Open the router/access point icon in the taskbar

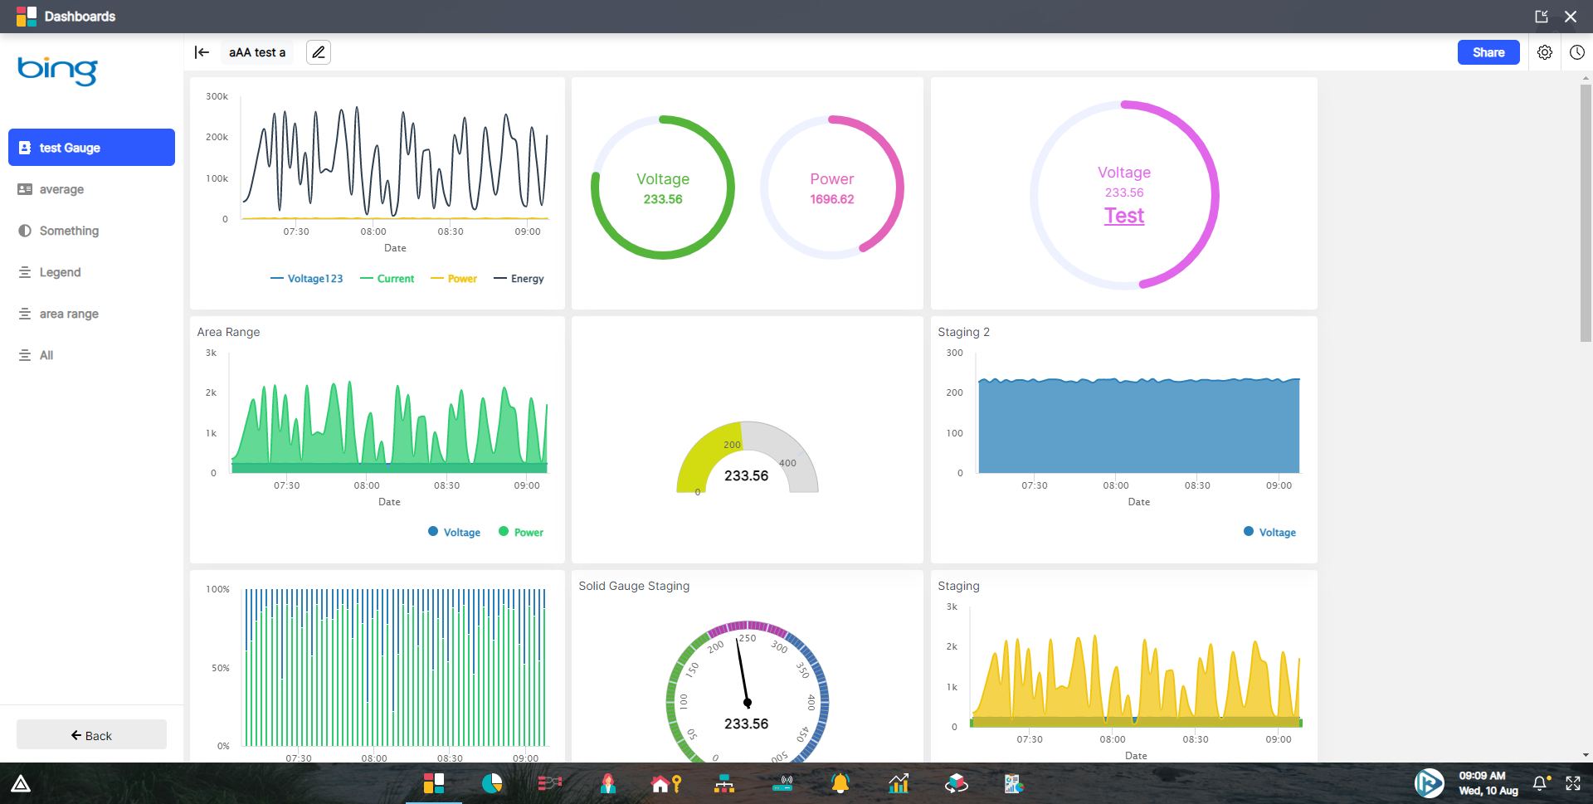pyautogui.click(x=782, y=783)
